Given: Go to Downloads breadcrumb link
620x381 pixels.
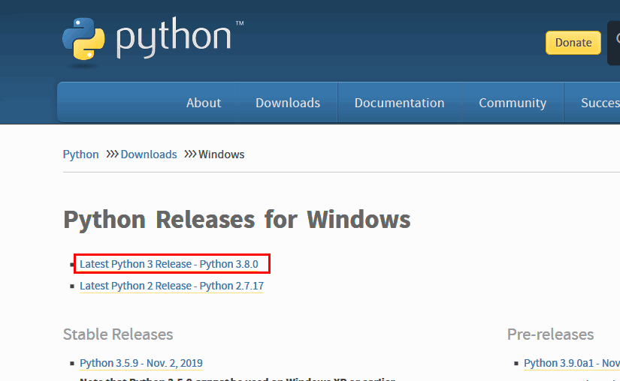Looking at the screenshot, I should 149,154.
